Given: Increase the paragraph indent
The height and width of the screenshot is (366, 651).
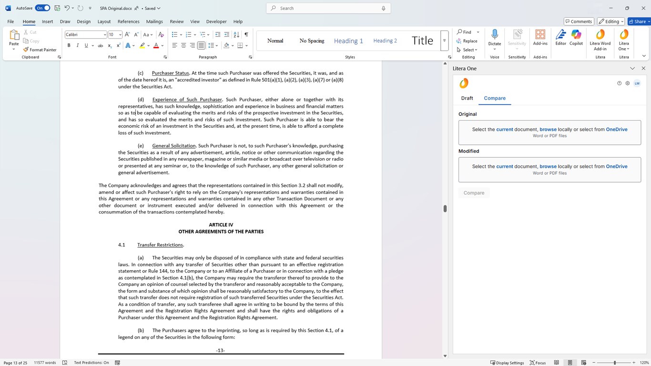Looking at the screenshot, I should 227,34.
